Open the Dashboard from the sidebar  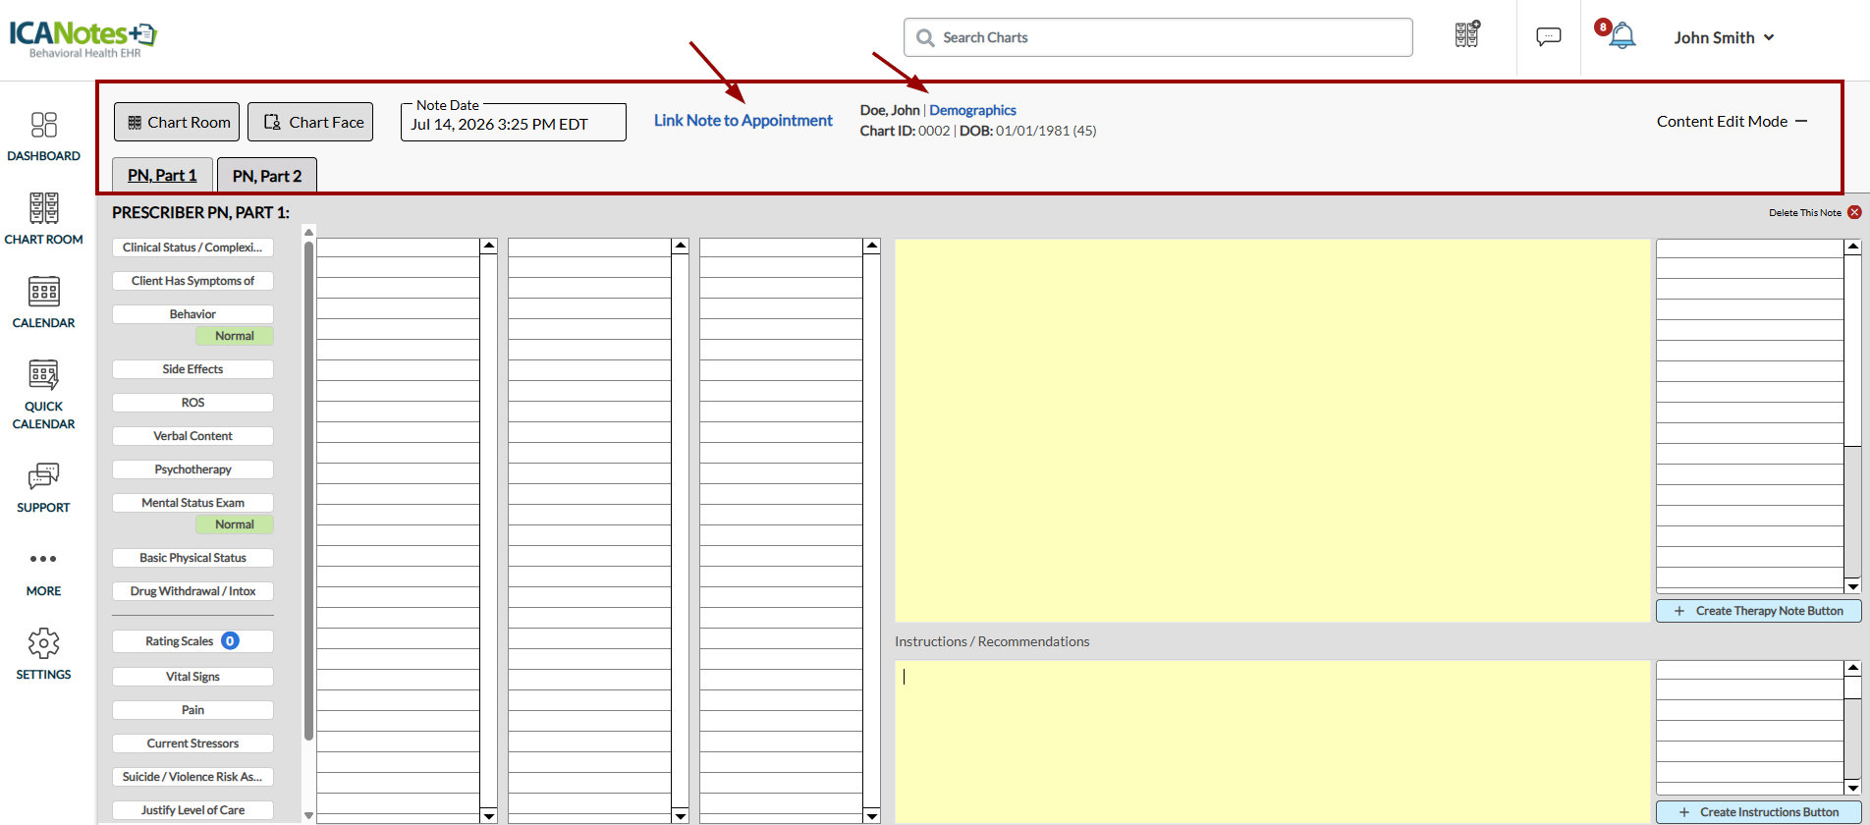43,137
